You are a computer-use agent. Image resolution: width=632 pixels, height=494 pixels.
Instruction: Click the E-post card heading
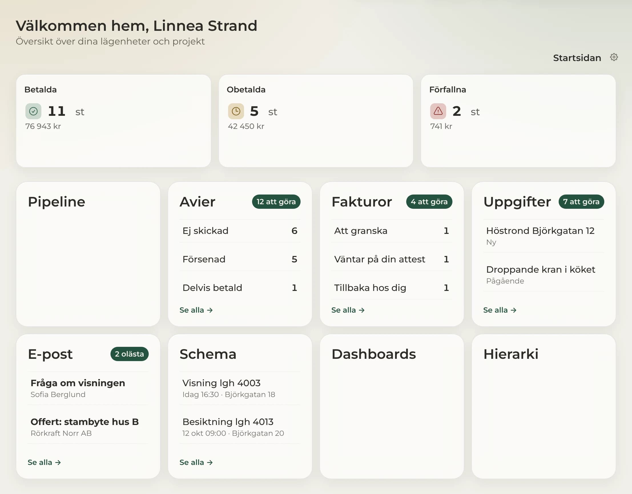pyautogui.click(x=50, y=355)
